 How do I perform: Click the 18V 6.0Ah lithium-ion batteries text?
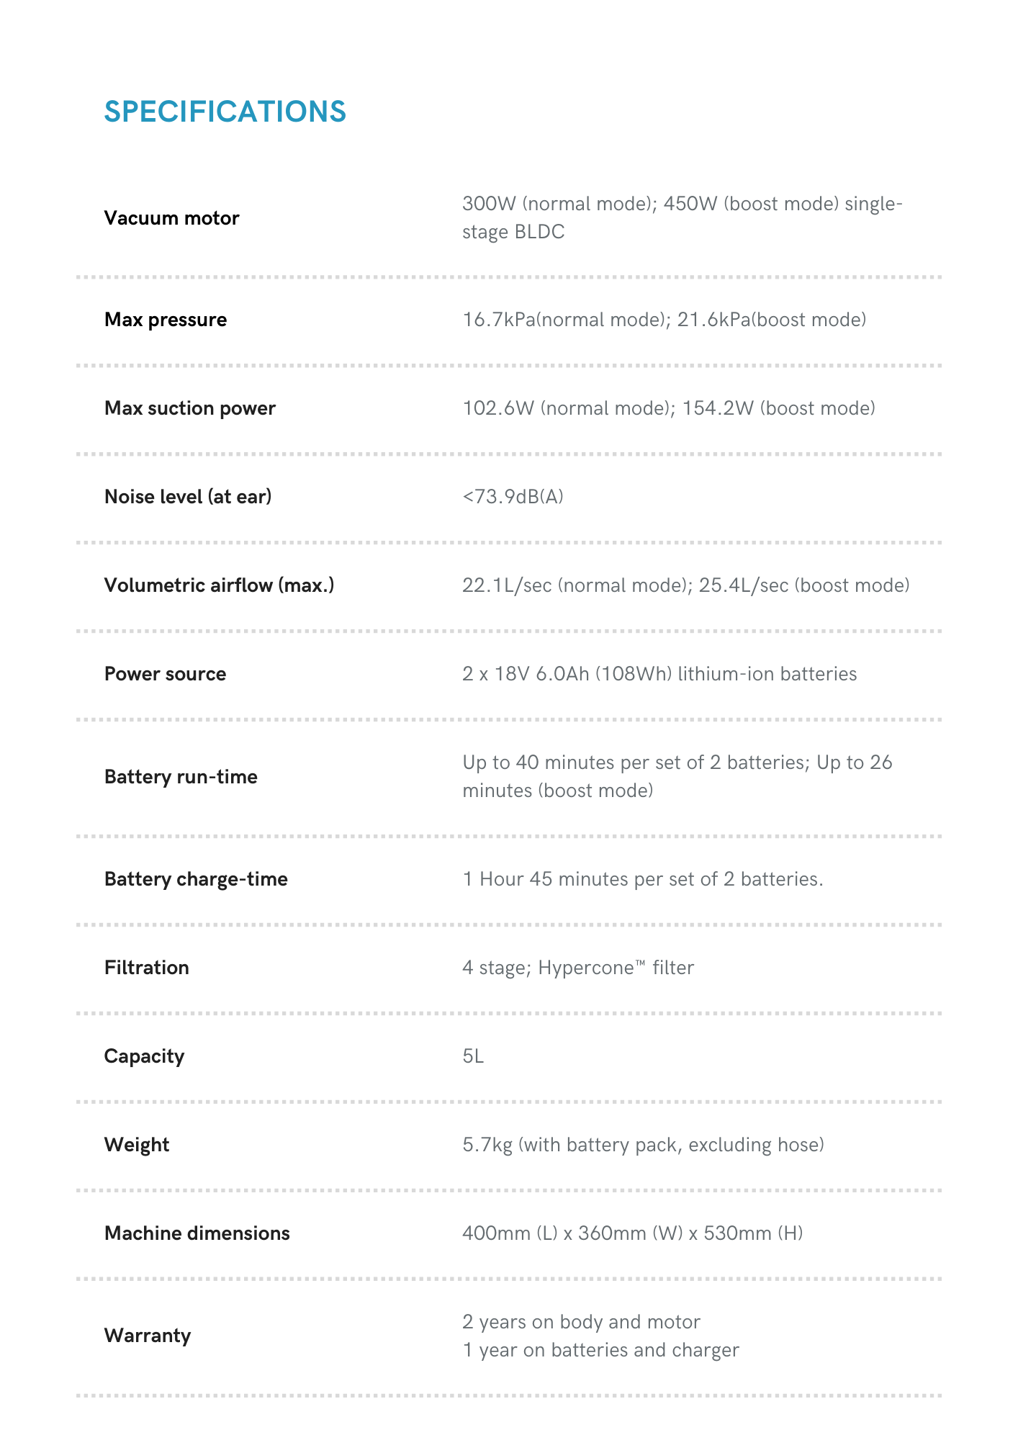tap(659, 674)
